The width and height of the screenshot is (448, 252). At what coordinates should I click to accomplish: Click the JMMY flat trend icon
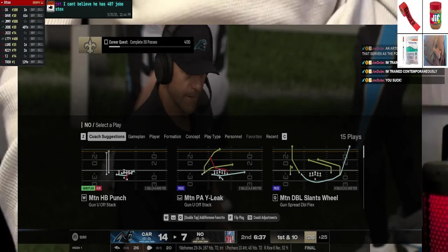tap(2, 21)
